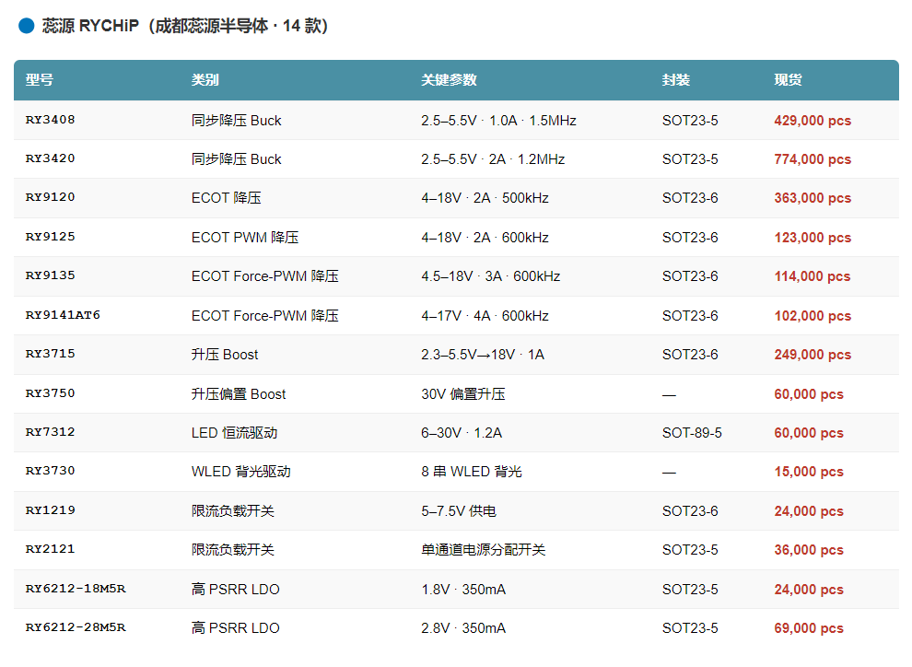Click stock value 69,000 pcs
Viewport: 912px width, 667px height.
click(x=809, y=628)
